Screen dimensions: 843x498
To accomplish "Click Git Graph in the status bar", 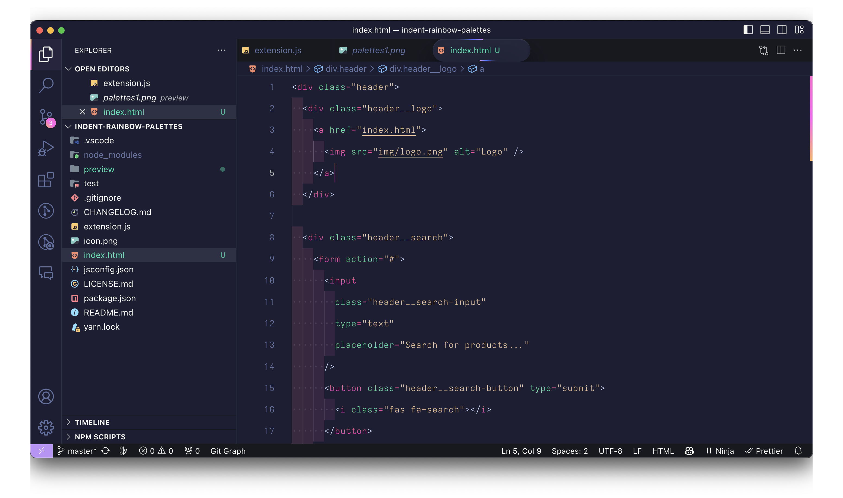I will click(x=228, y=451).
